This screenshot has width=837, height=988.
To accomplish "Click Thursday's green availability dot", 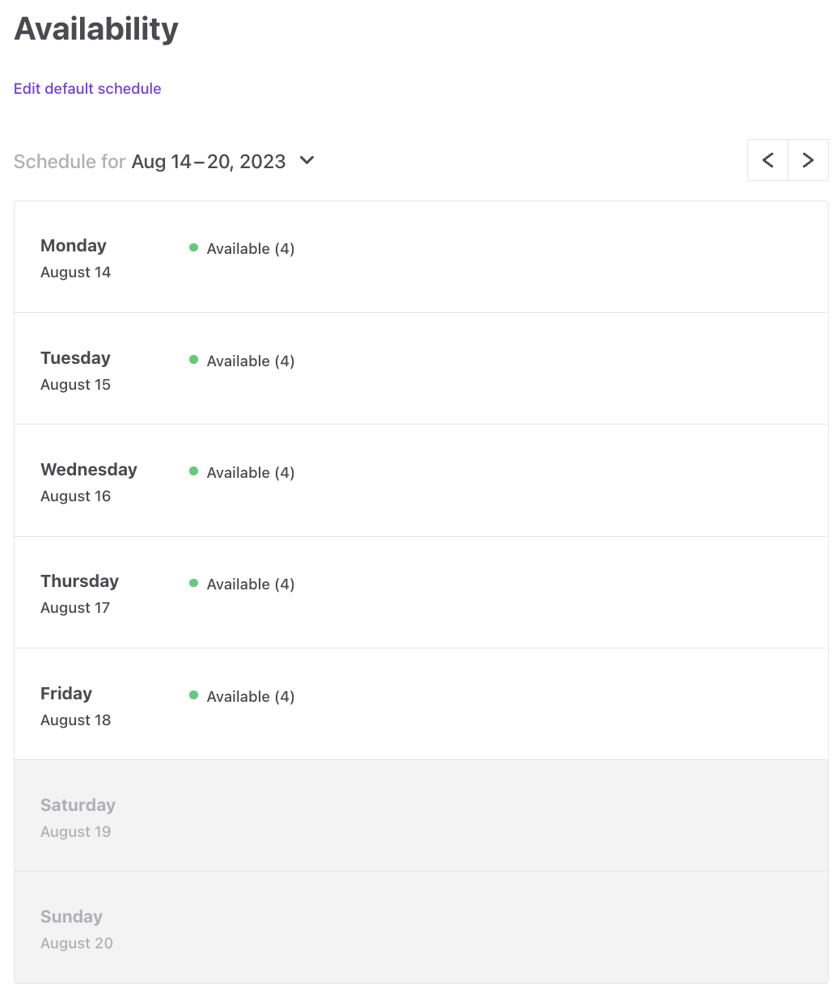I will (x=193, y=583).
